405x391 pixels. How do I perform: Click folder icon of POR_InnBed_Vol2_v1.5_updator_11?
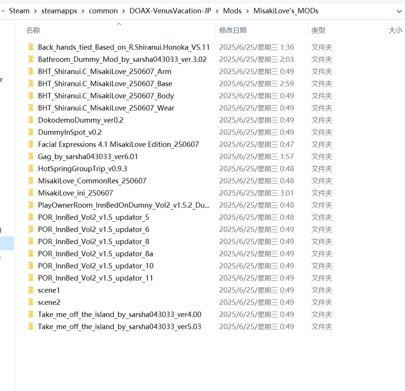point(31,278)
